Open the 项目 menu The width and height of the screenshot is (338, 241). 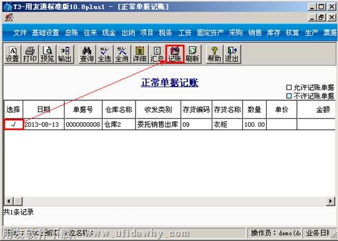pyautogui.click(x=146, y=33)
